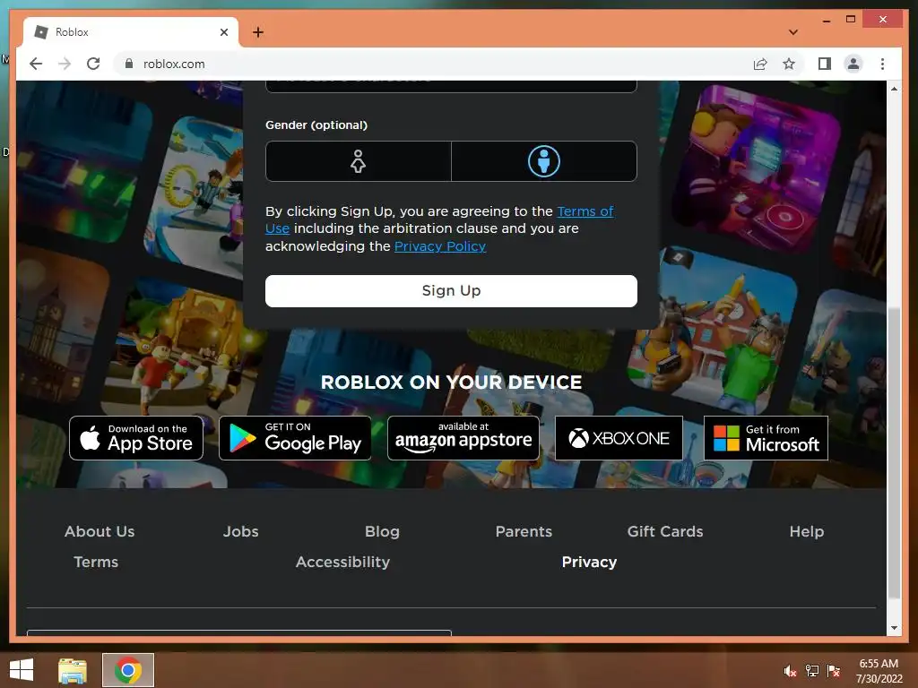Open the Amazon Appstore badge

tap(463, 438)
